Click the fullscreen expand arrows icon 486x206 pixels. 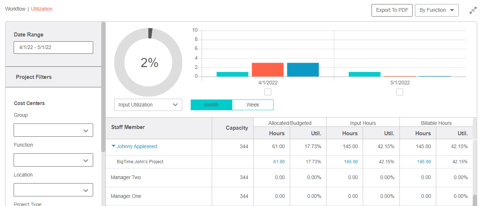(x=473, y=10)
